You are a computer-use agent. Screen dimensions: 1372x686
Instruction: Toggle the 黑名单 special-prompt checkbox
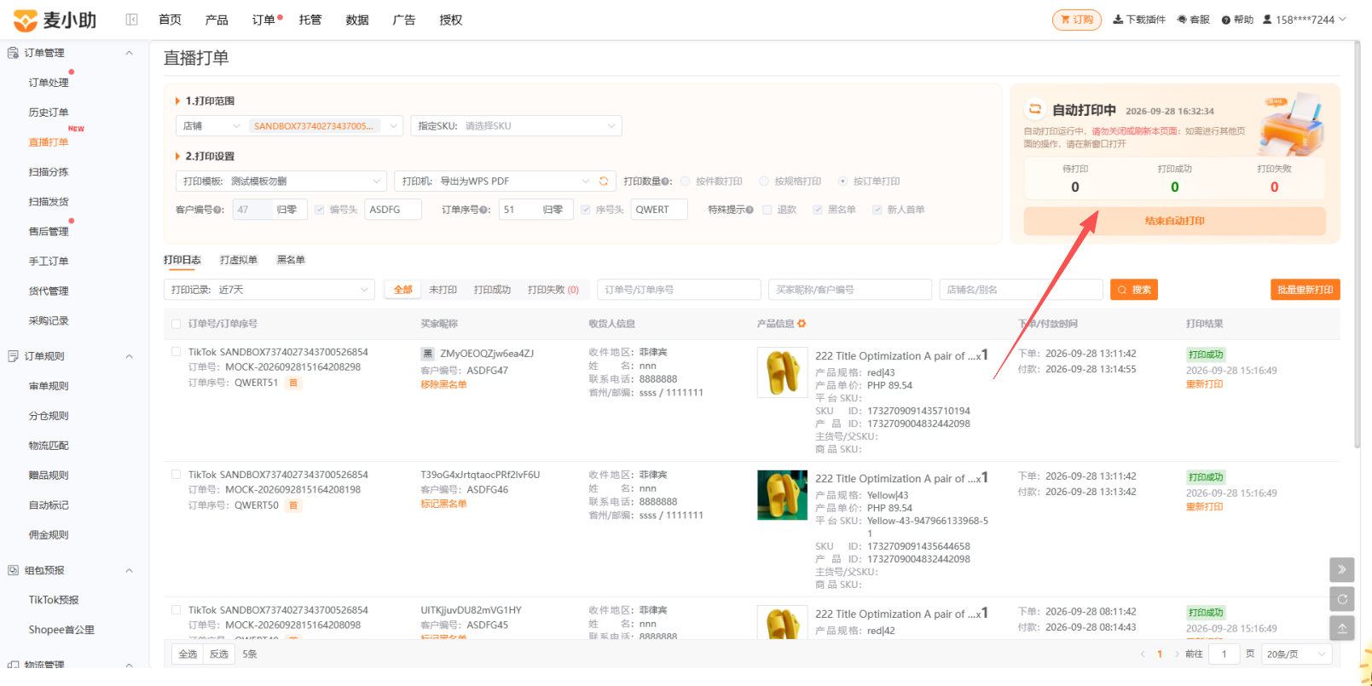pyautogui.click(x=818, y=210)
